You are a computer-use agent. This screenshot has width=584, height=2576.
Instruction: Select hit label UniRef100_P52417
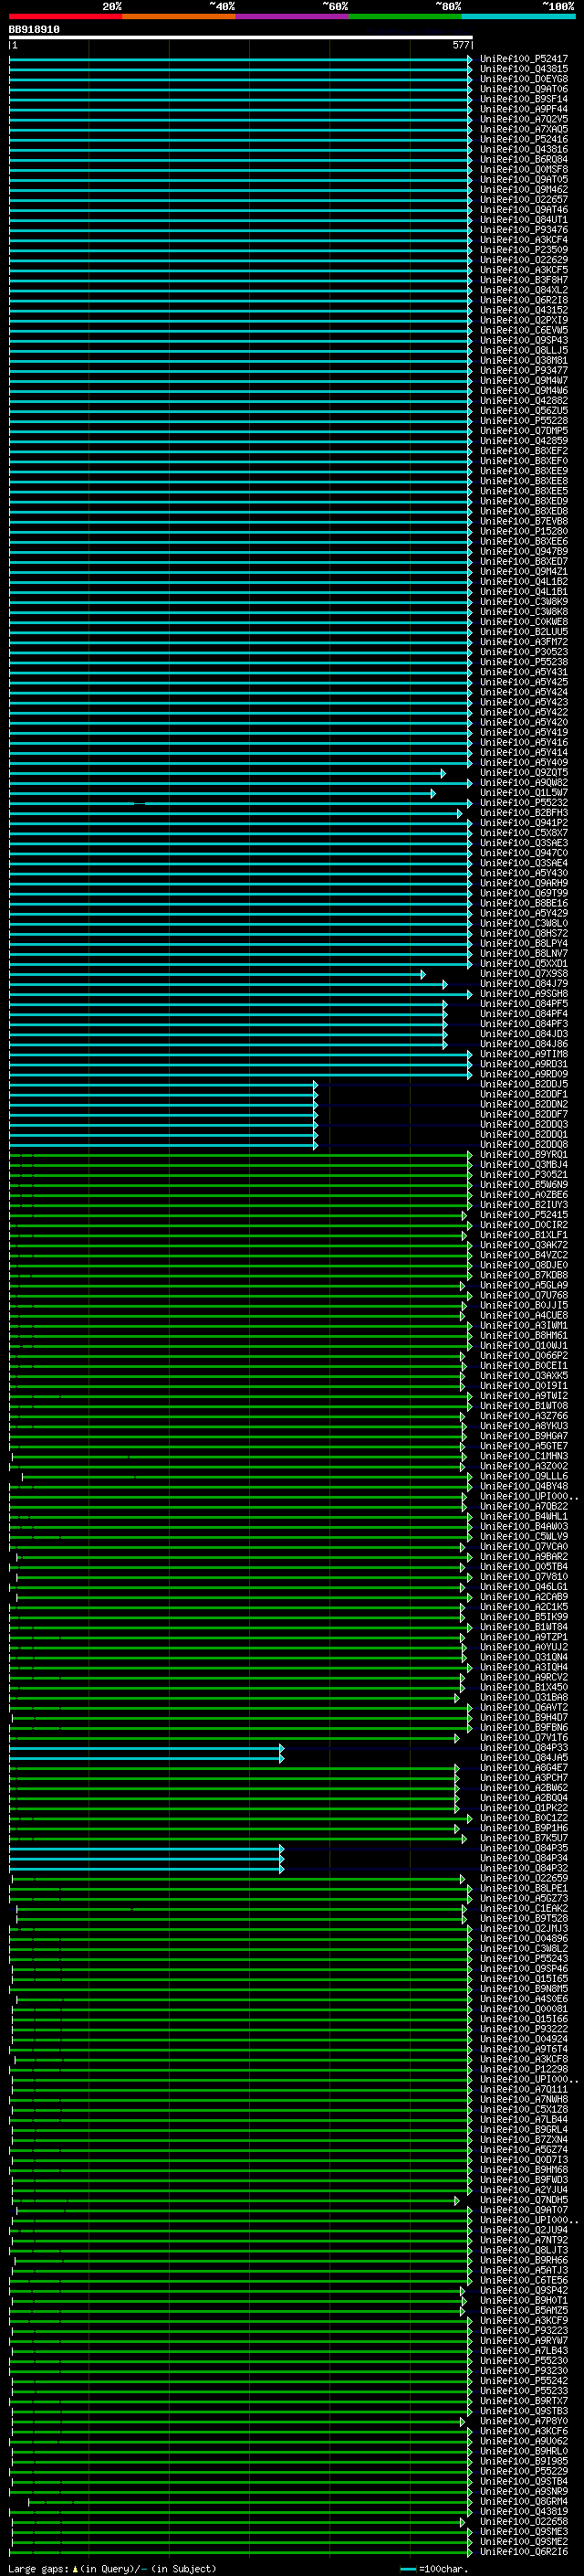point(523,59)
